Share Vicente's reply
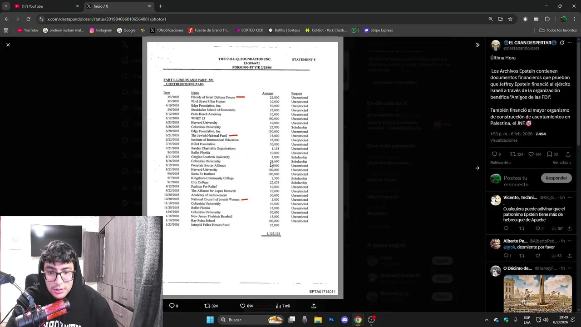Viewport: 581px width, 327px height. 570,228
